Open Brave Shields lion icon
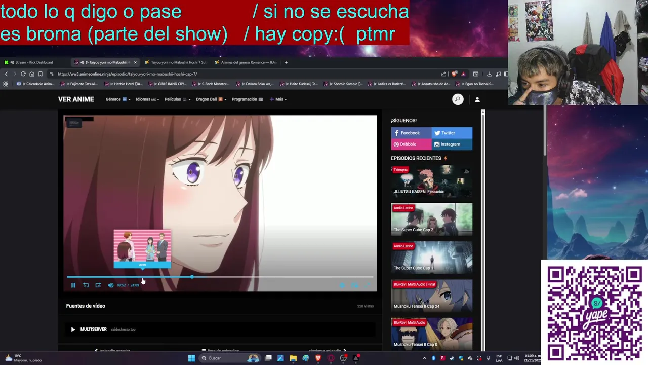Viewport: 648px width, 365px height. coord(454,74)
